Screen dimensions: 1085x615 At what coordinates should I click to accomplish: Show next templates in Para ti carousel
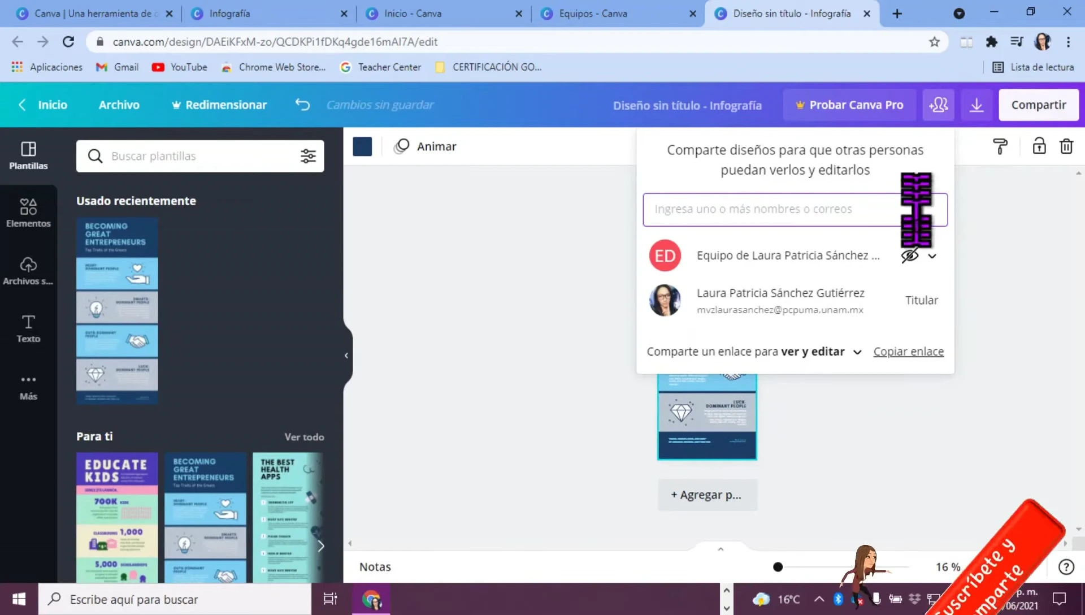point(320,546)
